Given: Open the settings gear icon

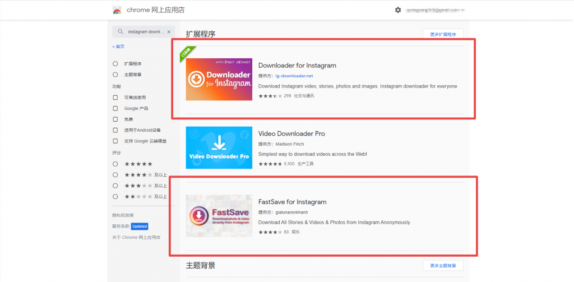Looking at the screenshot, I should [x=398, y=10].
